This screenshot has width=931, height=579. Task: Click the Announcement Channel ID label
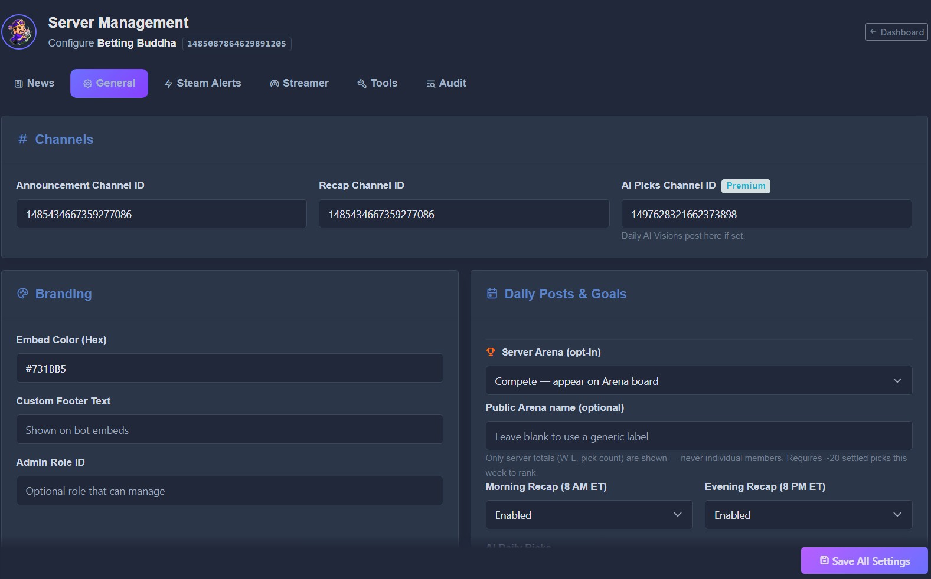click(x=80, y=185)
